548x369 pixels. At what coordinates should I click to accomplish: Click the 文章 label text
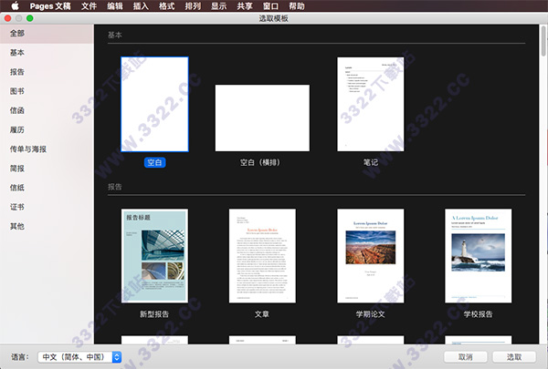(262, 314)
